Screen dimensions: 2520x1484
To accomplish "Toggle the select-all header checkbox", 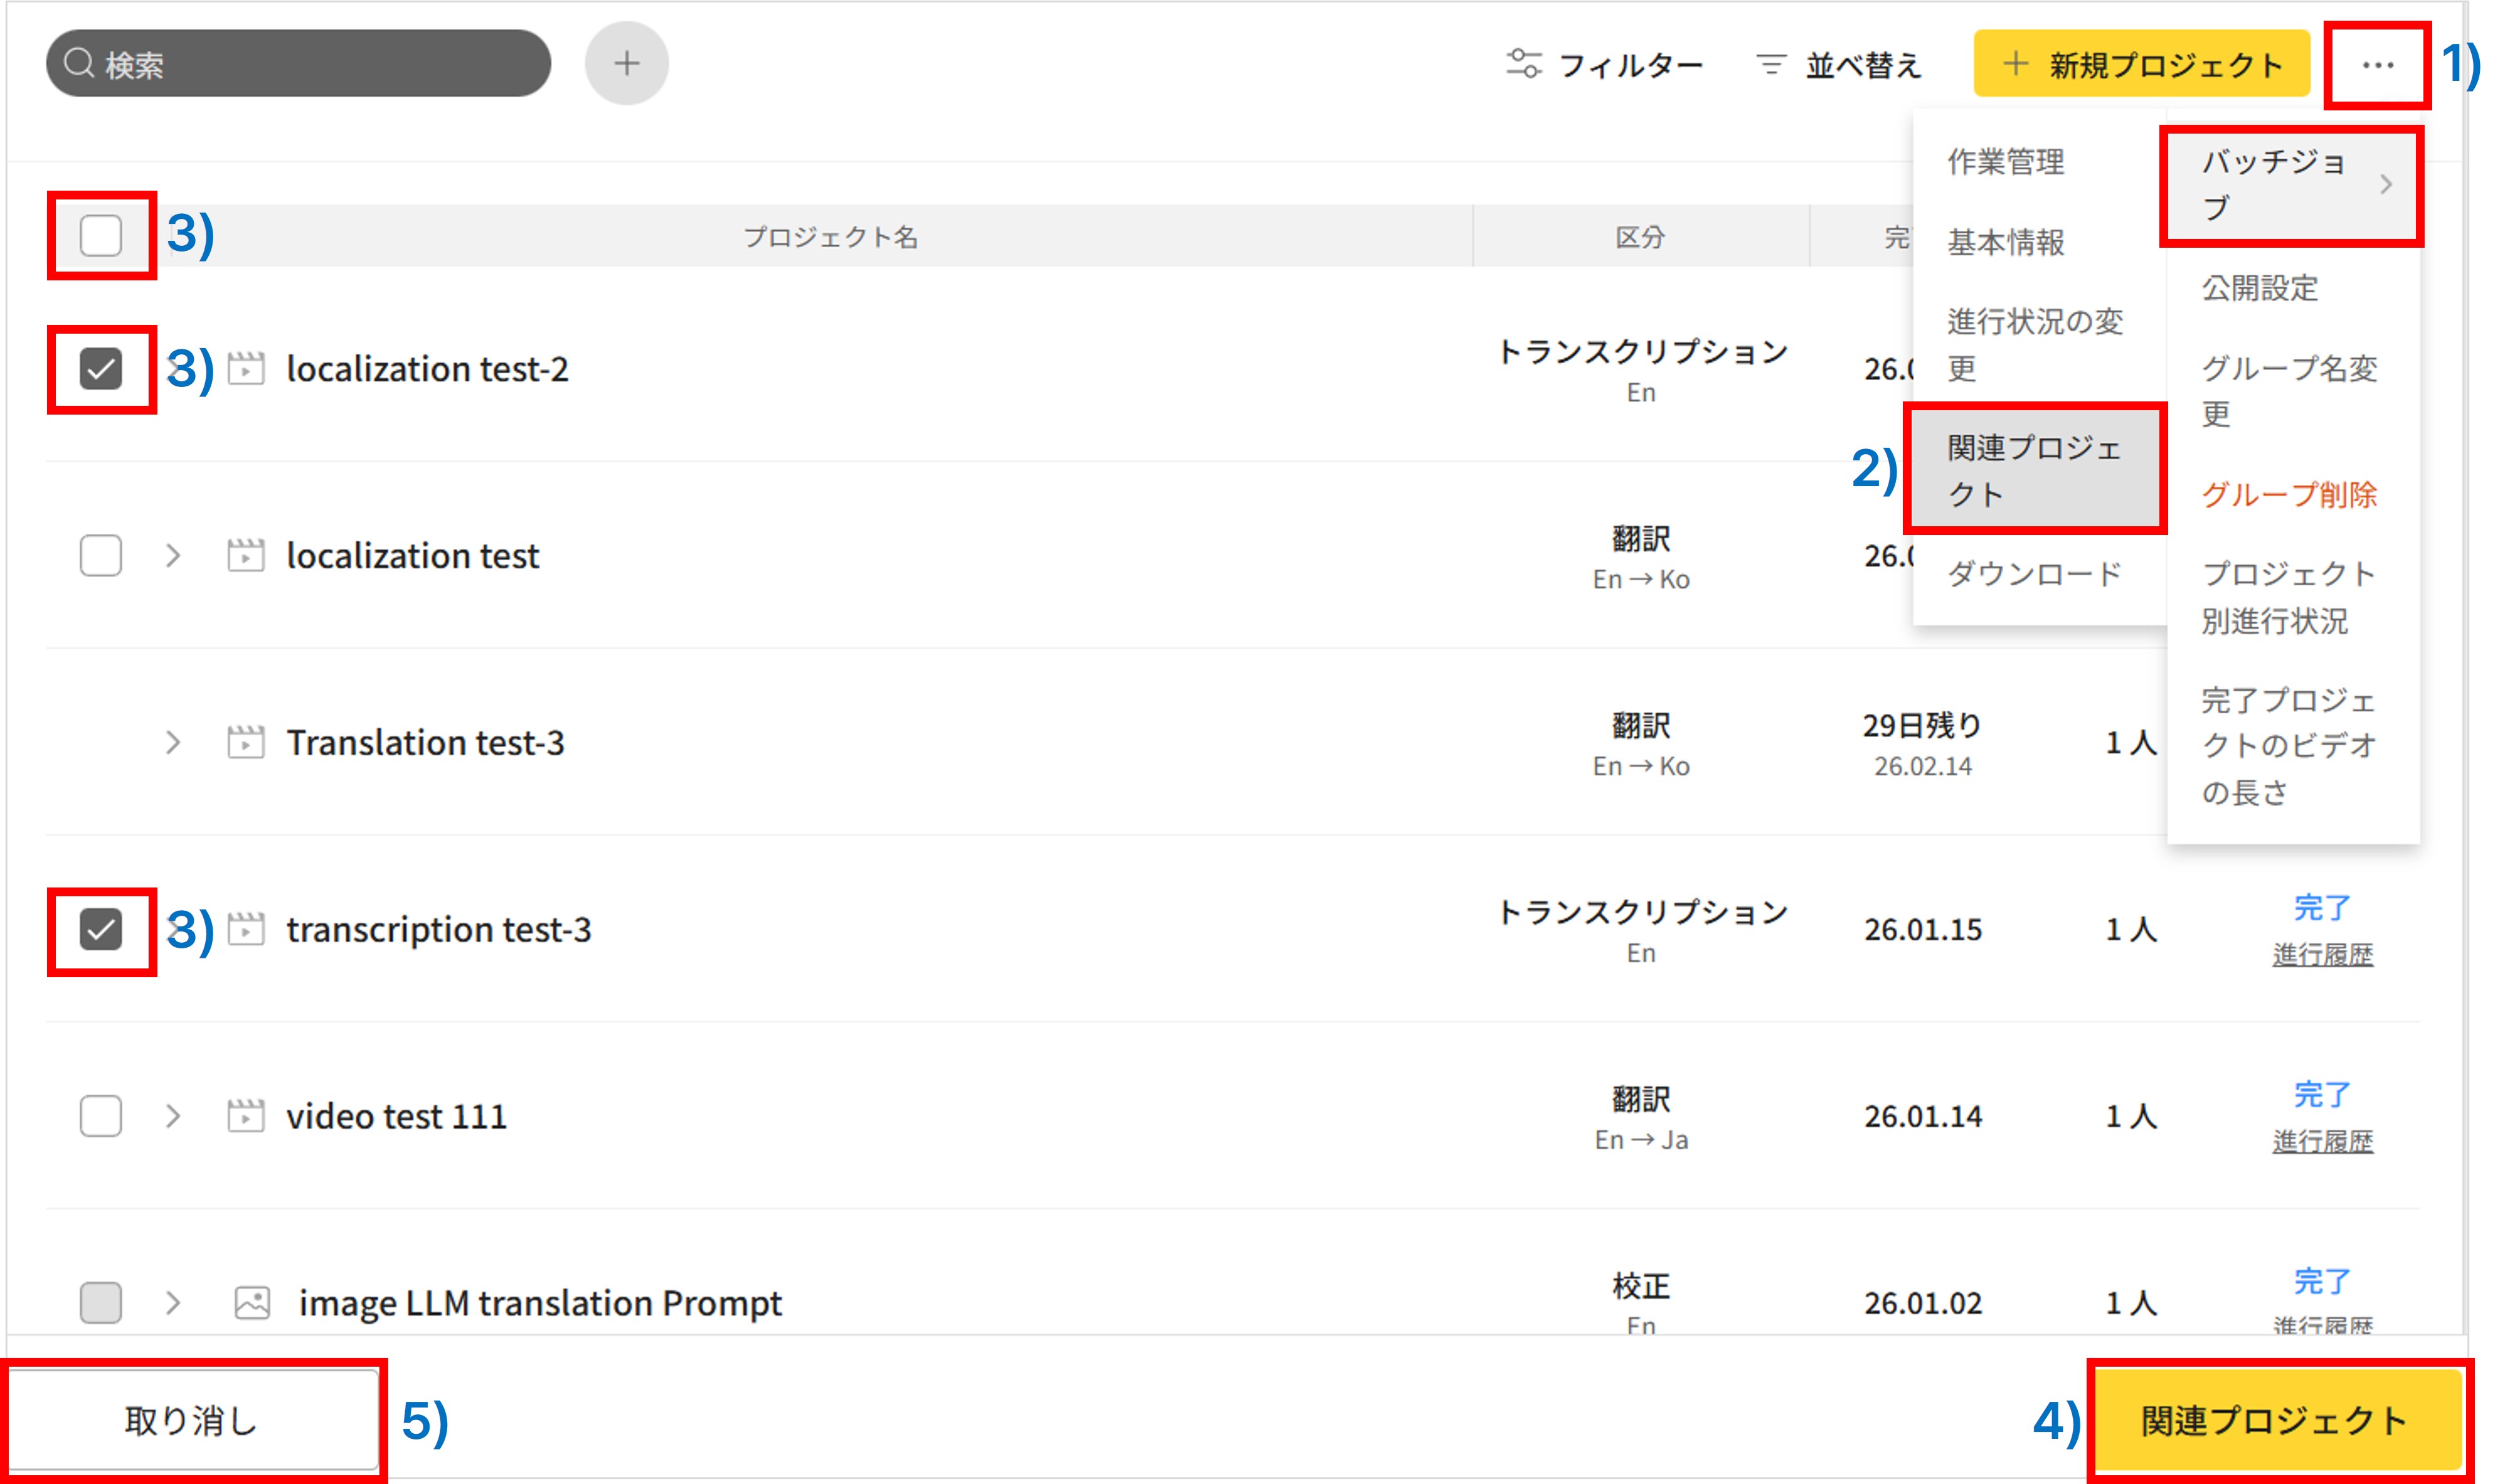I will tap(101, 236).
